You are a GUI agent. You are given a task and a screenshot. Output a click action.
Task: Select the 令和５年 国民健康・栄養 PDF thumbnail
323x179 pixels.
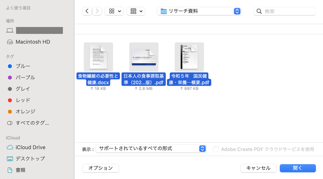[x=189, y=57]
